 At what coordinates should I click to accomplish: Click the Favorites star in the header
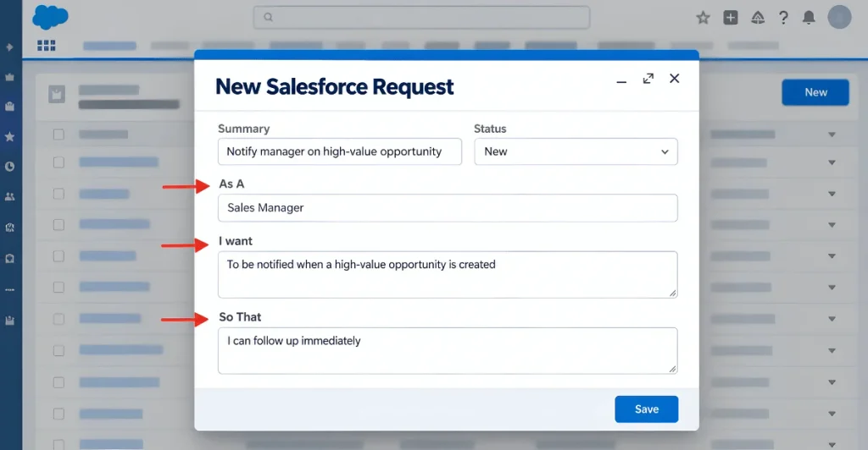click(x=703, y=18)
